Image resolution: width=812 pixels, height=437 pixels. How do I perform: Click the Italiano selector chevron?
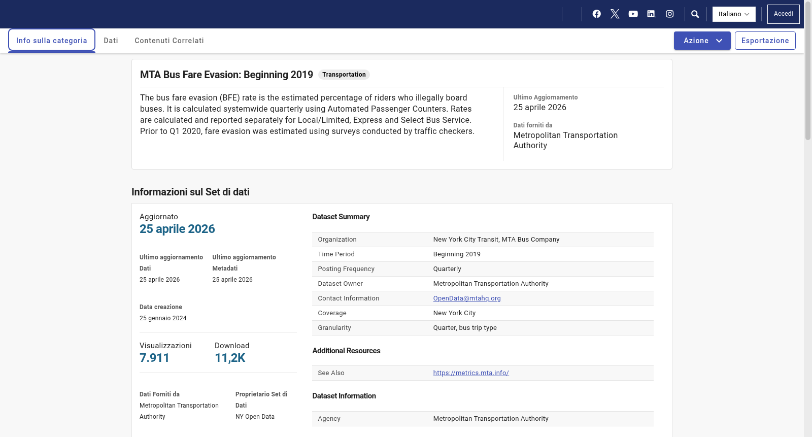[x=747, y=14]
